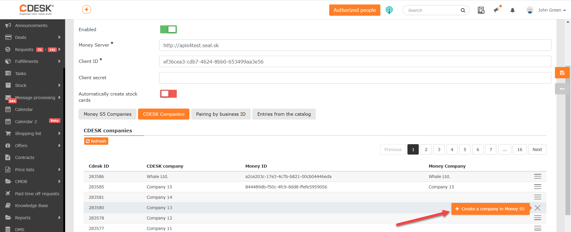Click the Client ID input field

tap(355, 61)
